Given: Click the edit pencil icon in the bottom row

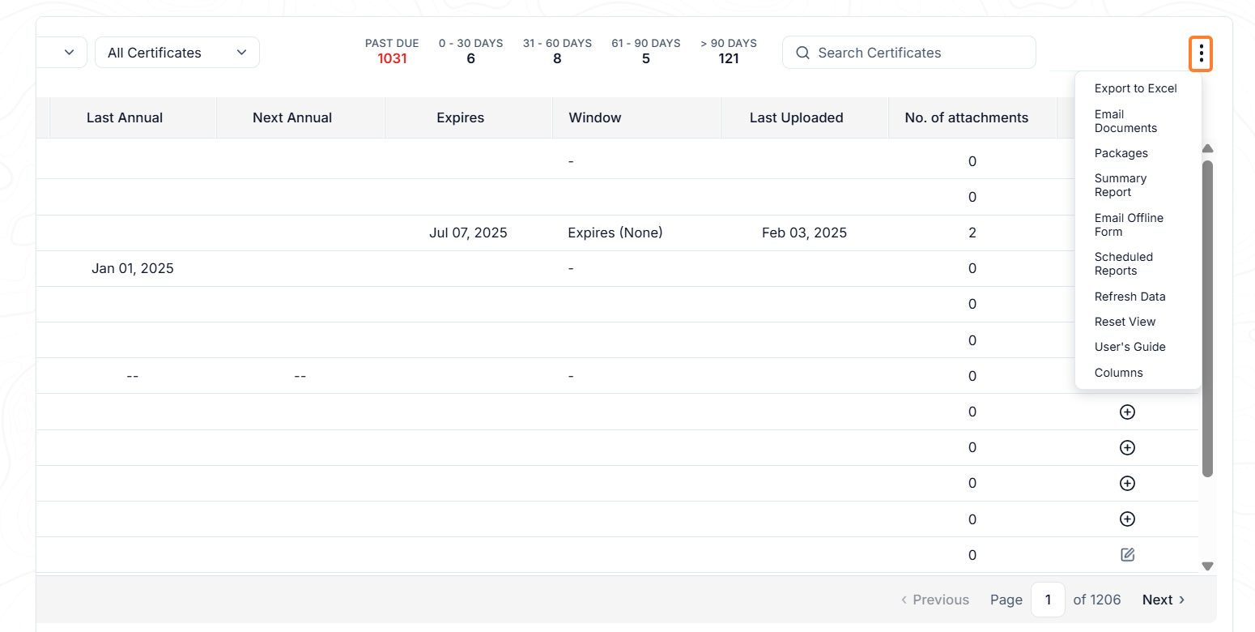Looking at the screenshot, I should pos(1127,555).
